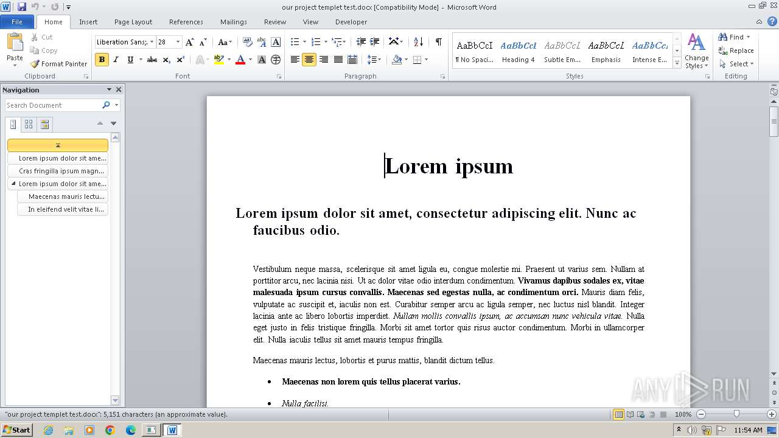Apply the Heading 4 style
The width and height of the screenshot is (779, 438).
[519, 51]
